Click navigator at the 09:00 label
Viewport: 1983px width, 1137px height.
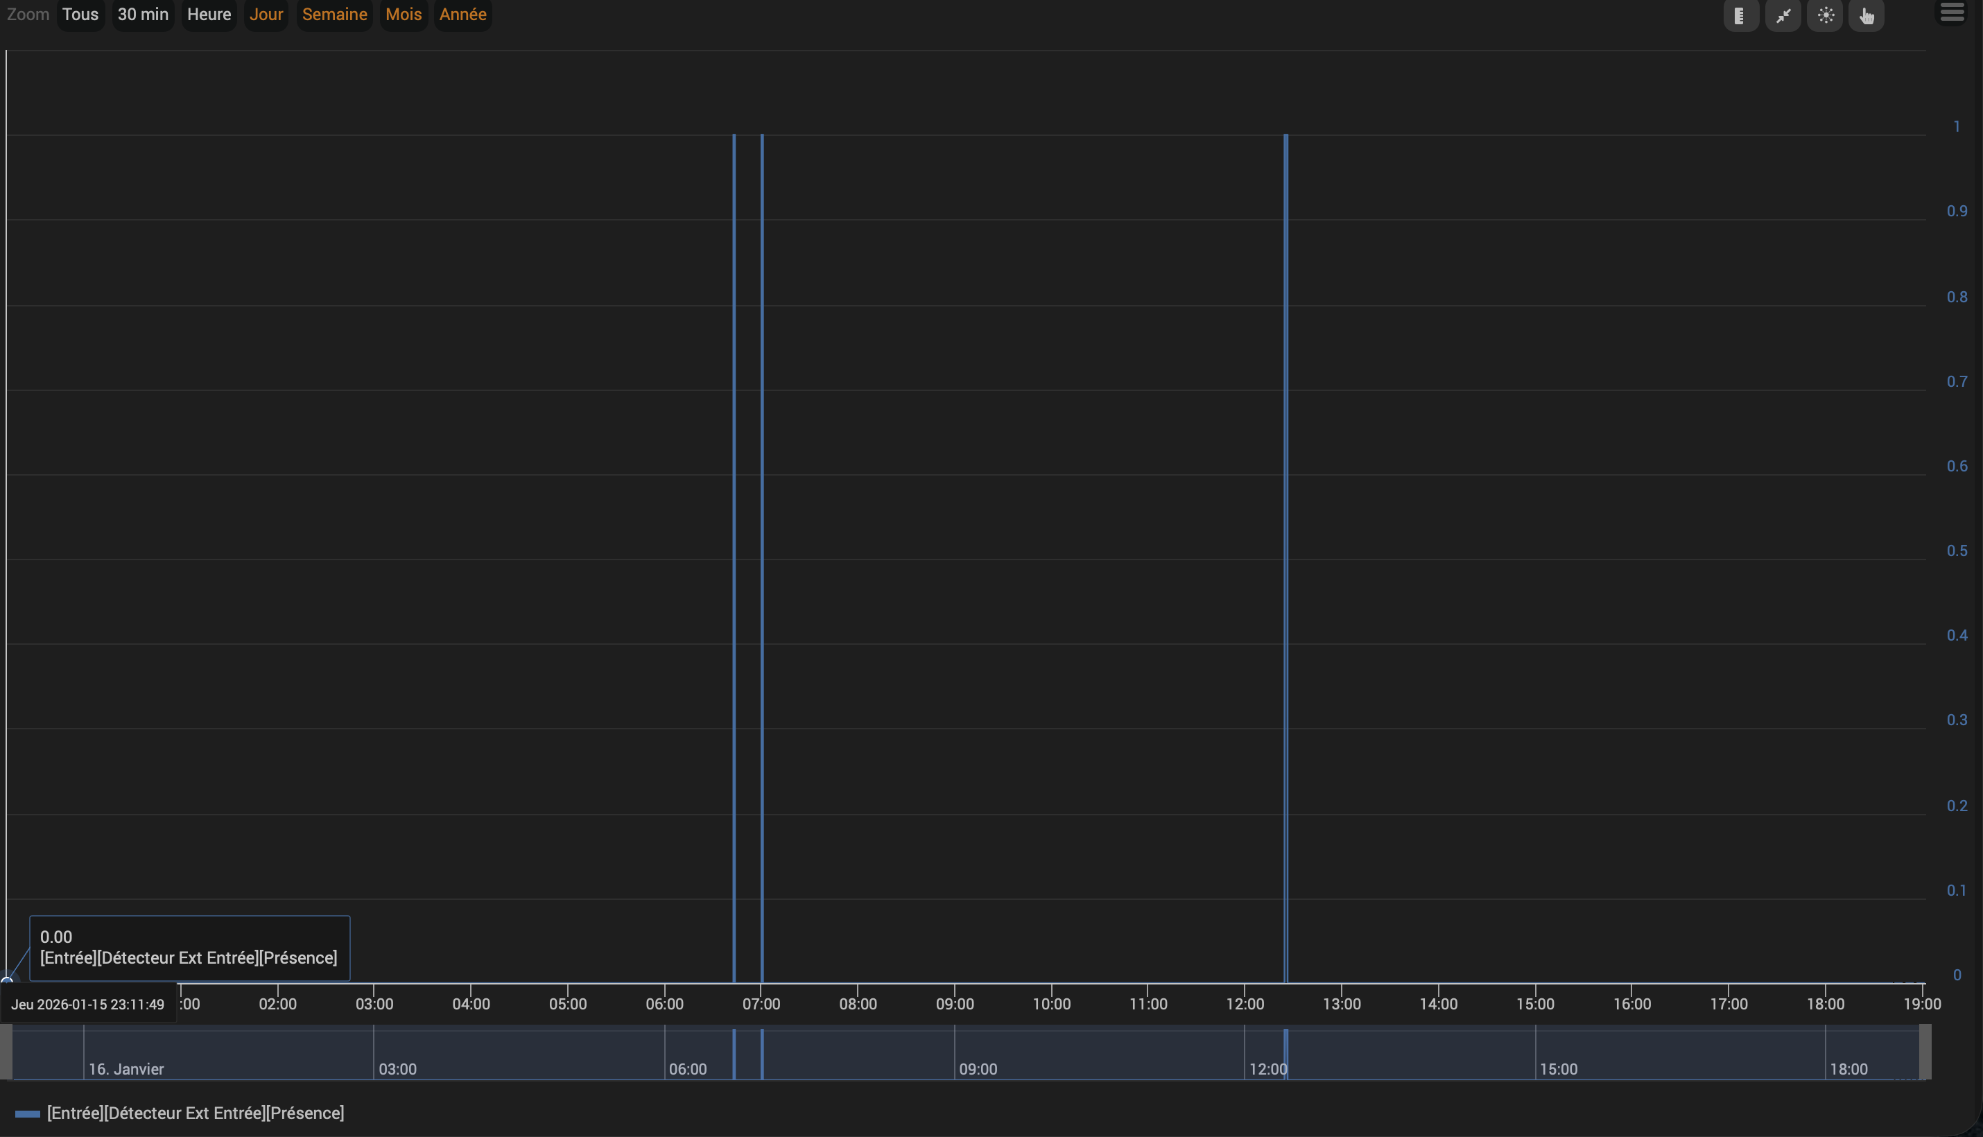(978, 1068)
